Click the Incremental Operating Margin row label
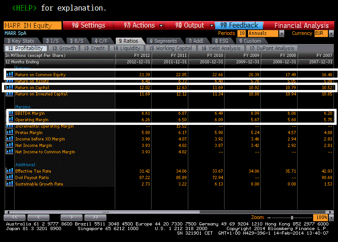Image resolution: width=338 pixels, height=242 pixels. coord(45,126)
